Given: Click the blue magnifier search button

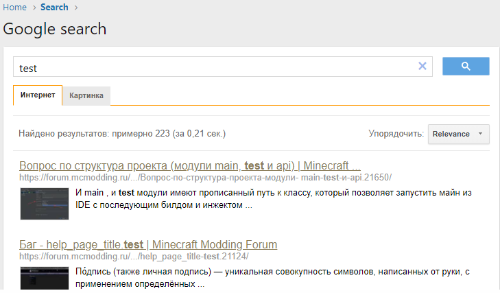Looking at the screenshot, I should tap(466, 67).
